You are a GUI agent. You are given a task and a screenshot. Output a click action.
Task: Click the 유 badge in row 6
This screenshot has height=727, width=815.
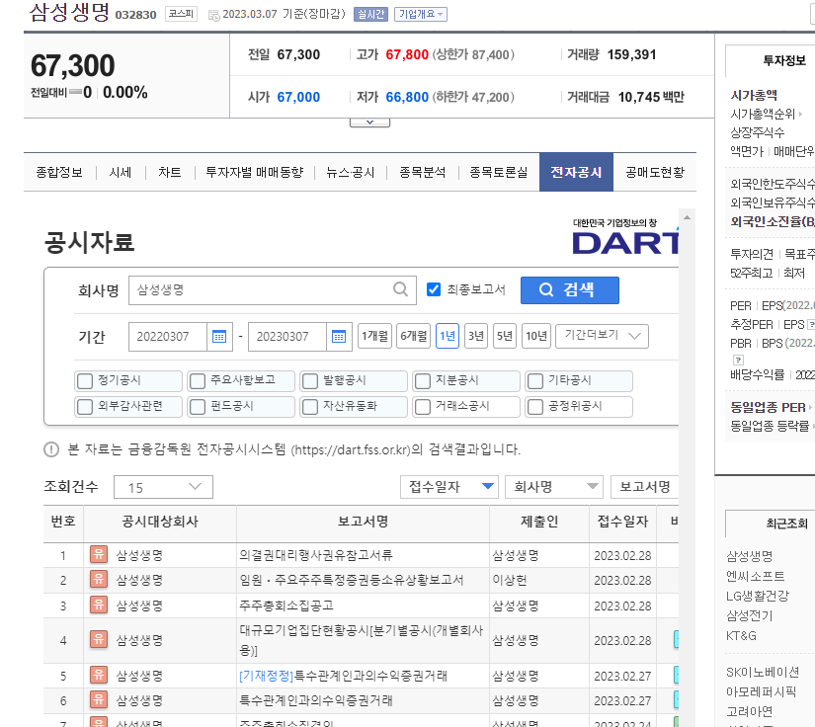tap(99, 699)
